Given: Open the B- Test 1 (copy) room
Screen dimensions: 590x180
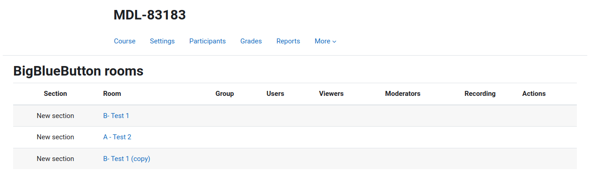Looking at the screenshot, I should tap(127, 159).
